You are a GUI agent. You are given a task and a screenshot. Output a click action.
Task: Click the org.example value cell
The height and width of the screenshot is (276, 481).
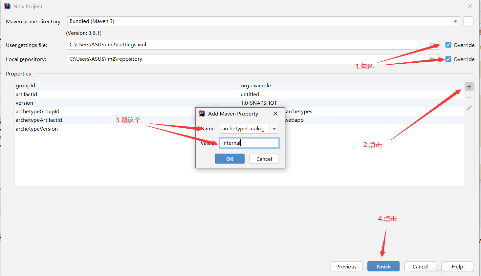point(256,86)
